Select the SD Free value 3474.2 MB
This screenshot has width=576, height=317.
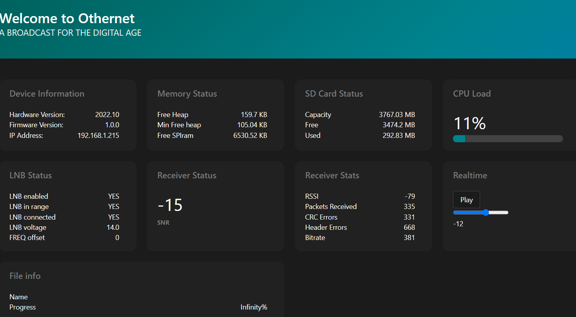(399, 125)
